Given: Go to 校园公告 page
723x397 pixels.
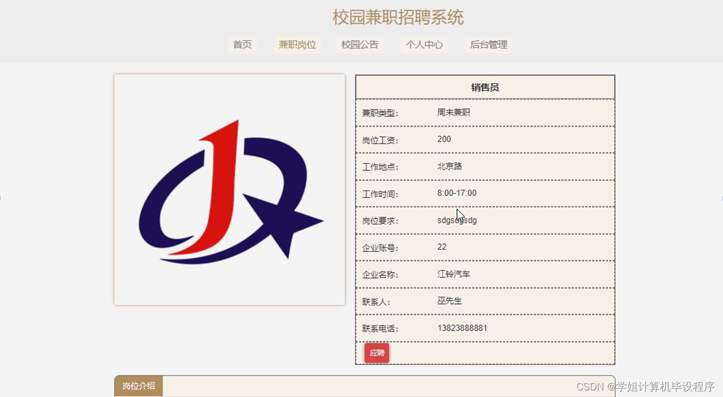Looking at the screenshot, I should tap(360, 45).
